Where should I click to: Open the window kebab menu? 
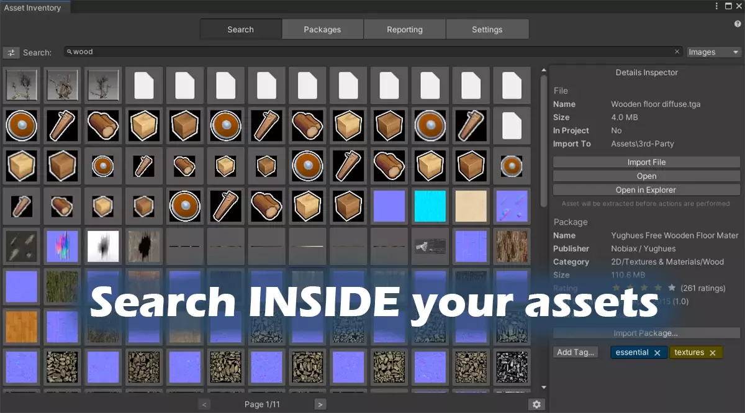pyautogui.click(x=717, y=6)
